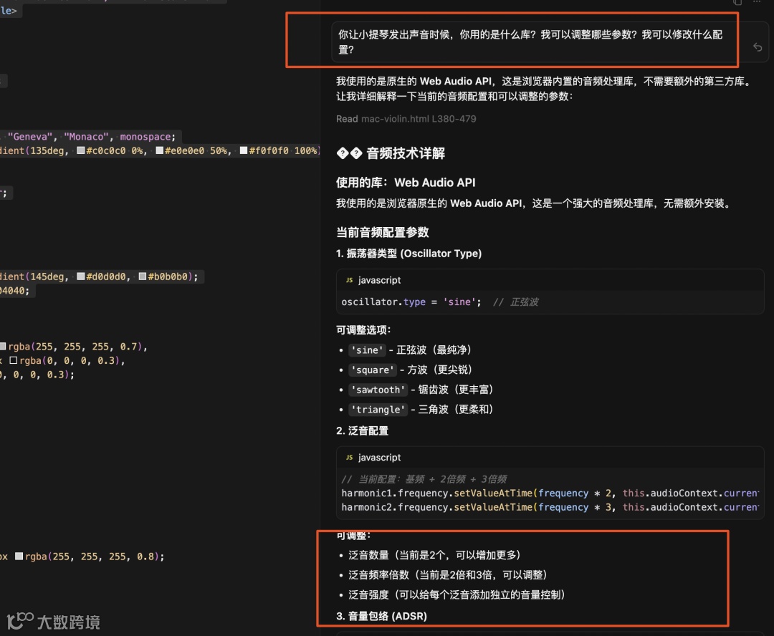Screen dimensions: 774x636
Task: Click the 泛音数量 bullet item
Action: coord(434,555)
